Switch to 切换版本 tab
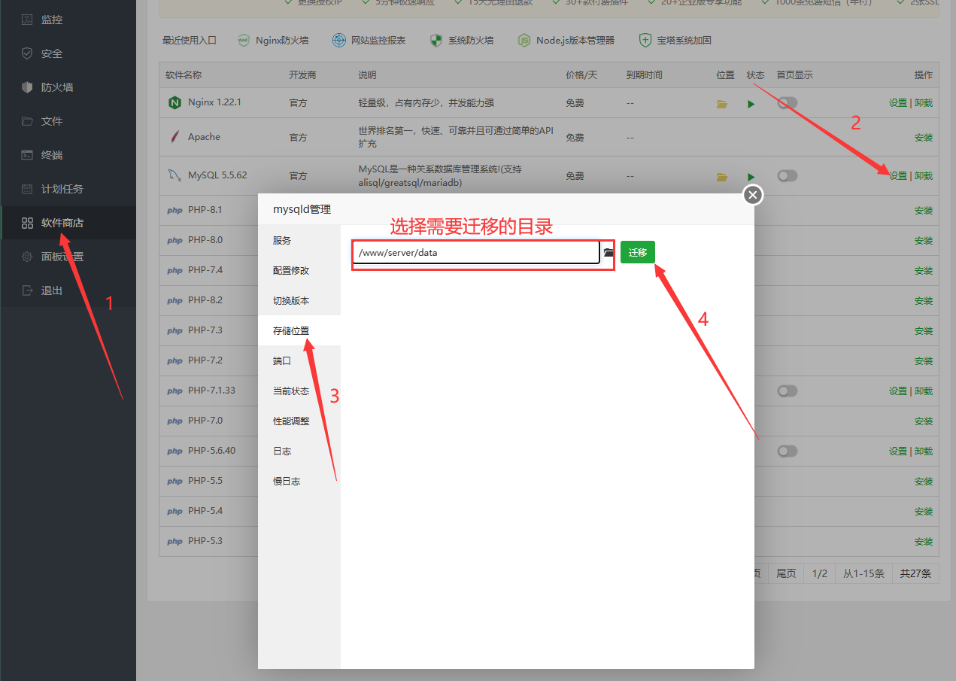Screen dimensions: 956x681 pos(299,300)
